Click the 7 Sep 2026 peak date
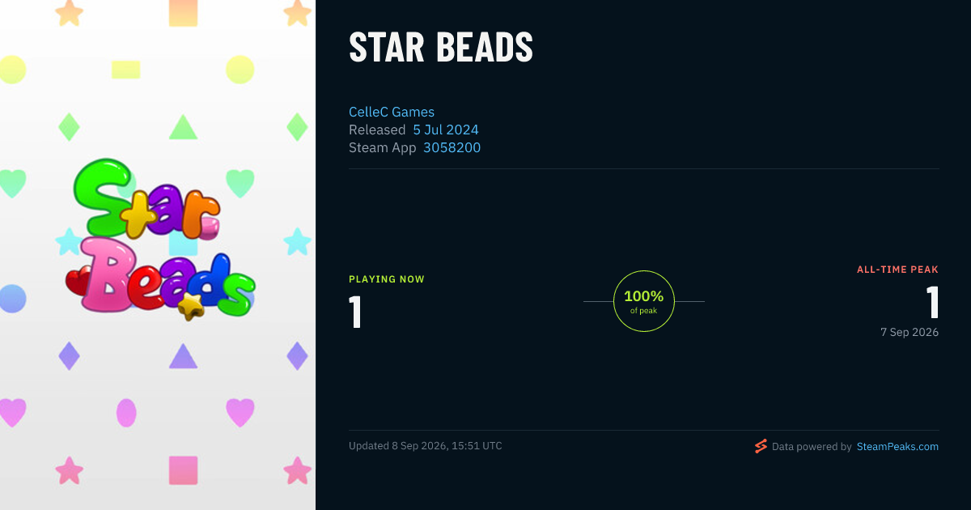Screen dimensions: 971x510 pyautogui.click(x=910, y=332)
